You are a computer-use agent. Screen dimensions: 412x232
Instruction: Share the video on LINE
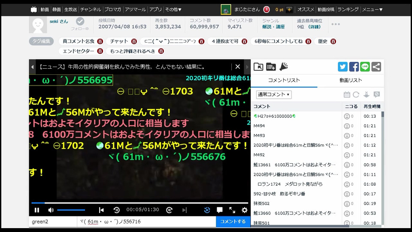point(365,67)
